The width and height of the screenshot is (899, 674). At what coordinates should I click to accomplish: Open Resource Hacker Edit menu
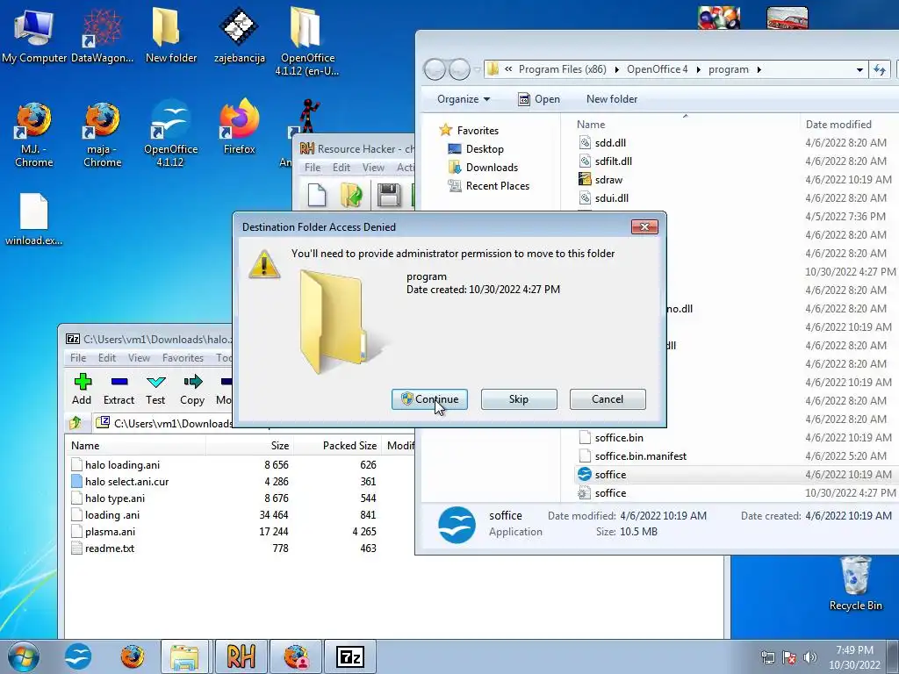click(342, 168)
